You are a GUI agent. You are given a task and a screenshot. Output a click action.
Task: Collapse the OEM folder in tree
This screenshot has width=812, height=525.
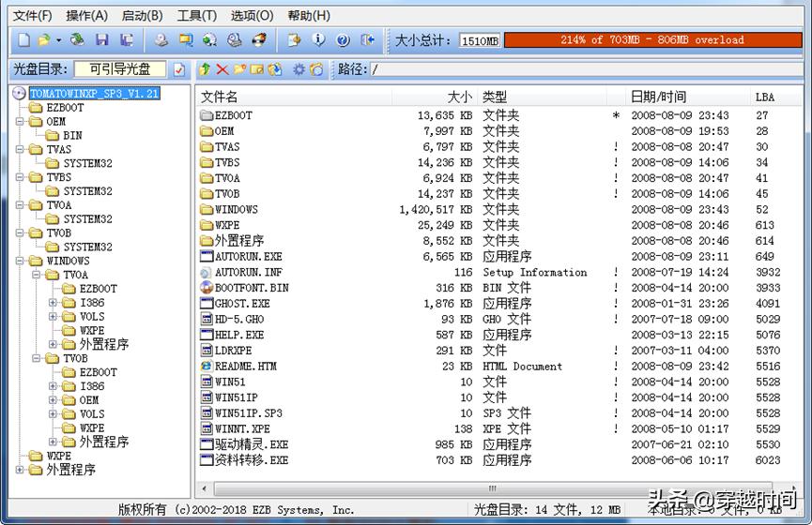pos(22,122)
